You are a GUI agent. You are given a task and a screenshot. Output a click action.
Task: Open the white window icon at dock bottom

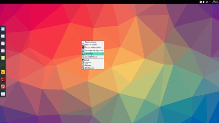click(x=3, y=94)
